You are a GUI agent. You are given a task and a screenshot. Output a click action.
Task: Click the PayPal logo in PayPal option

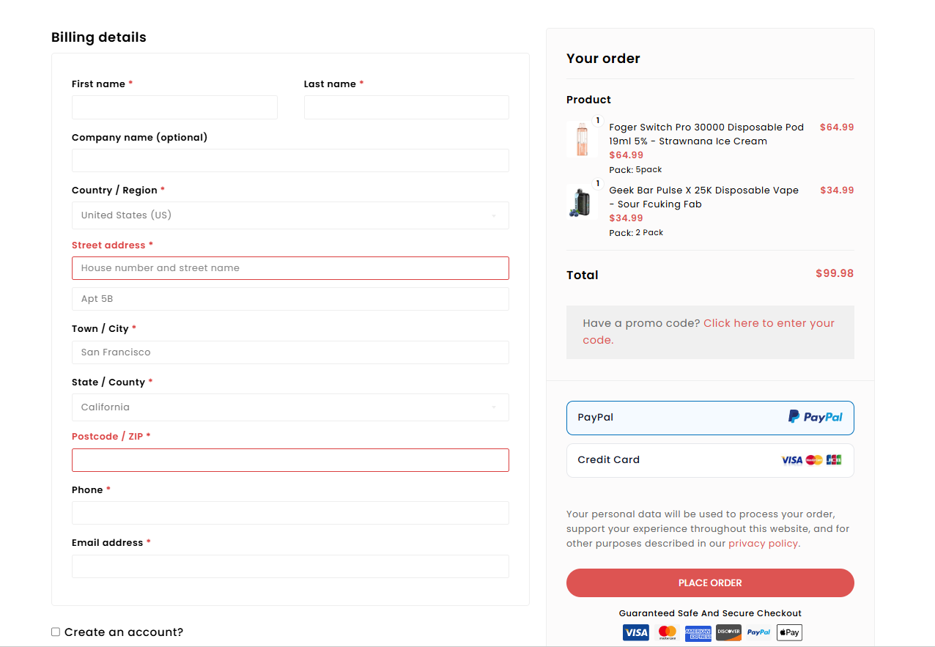[x=816, y=417]
